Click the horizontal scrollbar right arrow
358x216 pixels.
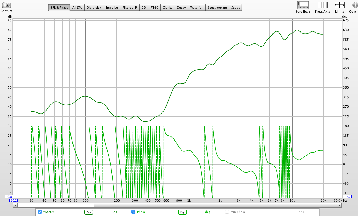click(x=339, y=205)
